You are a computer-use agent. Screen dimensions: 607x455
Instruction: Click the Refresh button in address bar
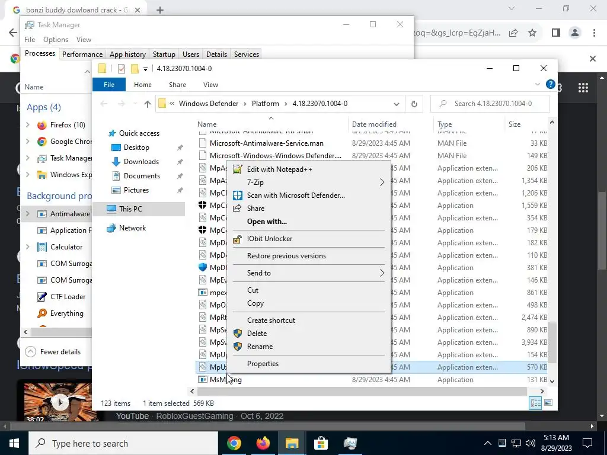414,104
